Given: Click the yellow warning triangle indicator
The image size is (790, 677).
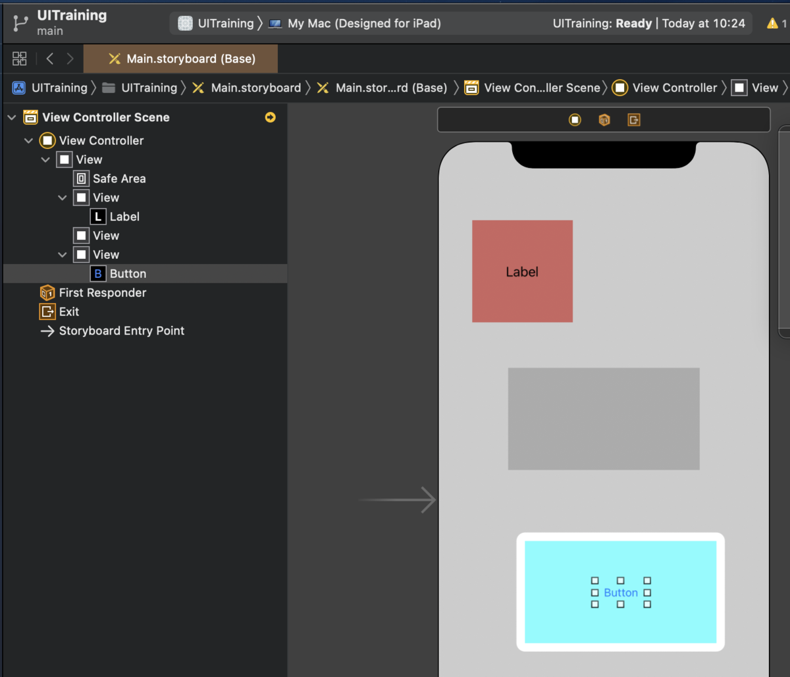Looking at the screenshot, I should coord(772,23).
